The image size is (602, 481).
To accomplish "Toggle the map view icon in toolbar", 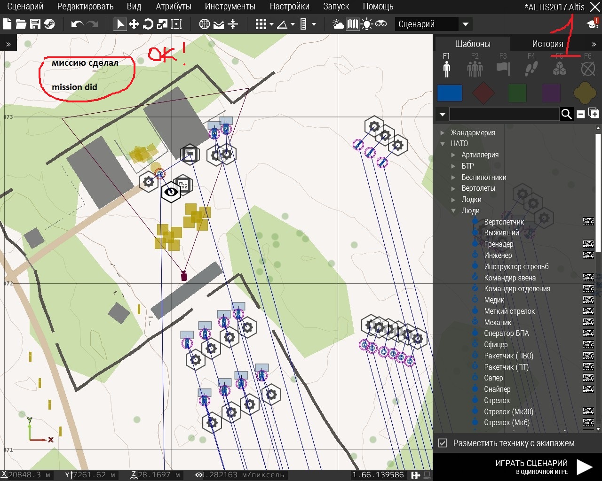I will click(352, 24).
